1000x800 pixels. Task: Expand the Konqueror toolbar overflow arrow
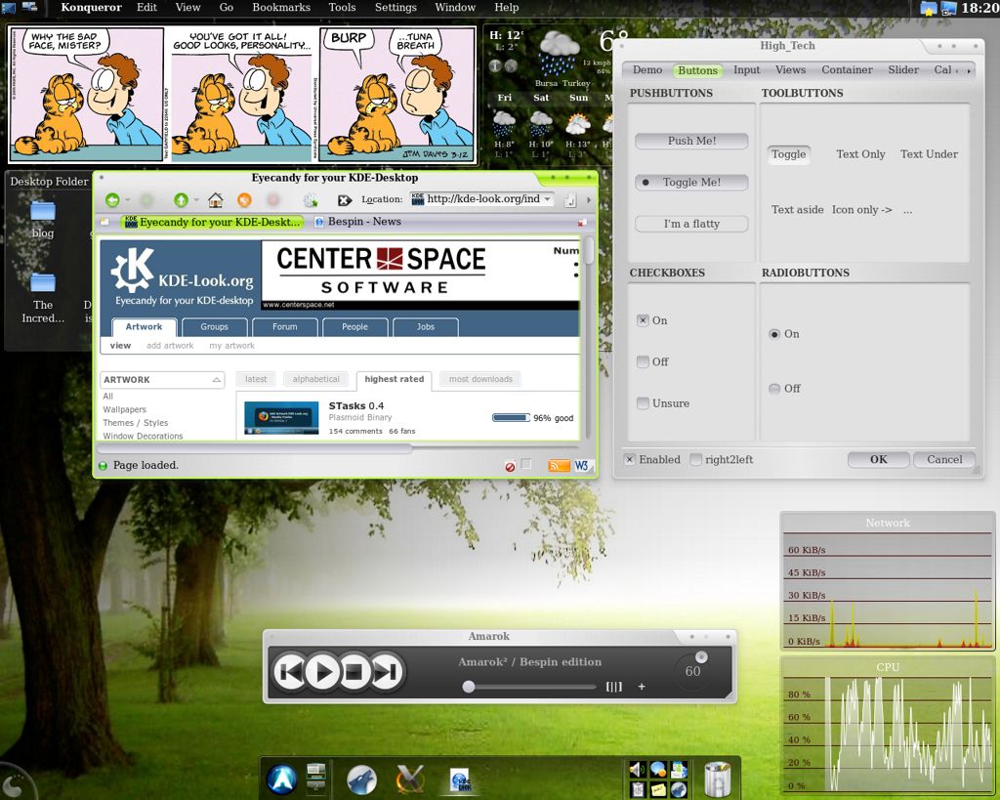click(588, 200)
